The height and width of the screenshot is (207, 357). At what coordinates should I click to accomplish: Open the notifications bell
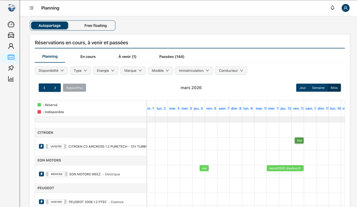pos(333,8)
